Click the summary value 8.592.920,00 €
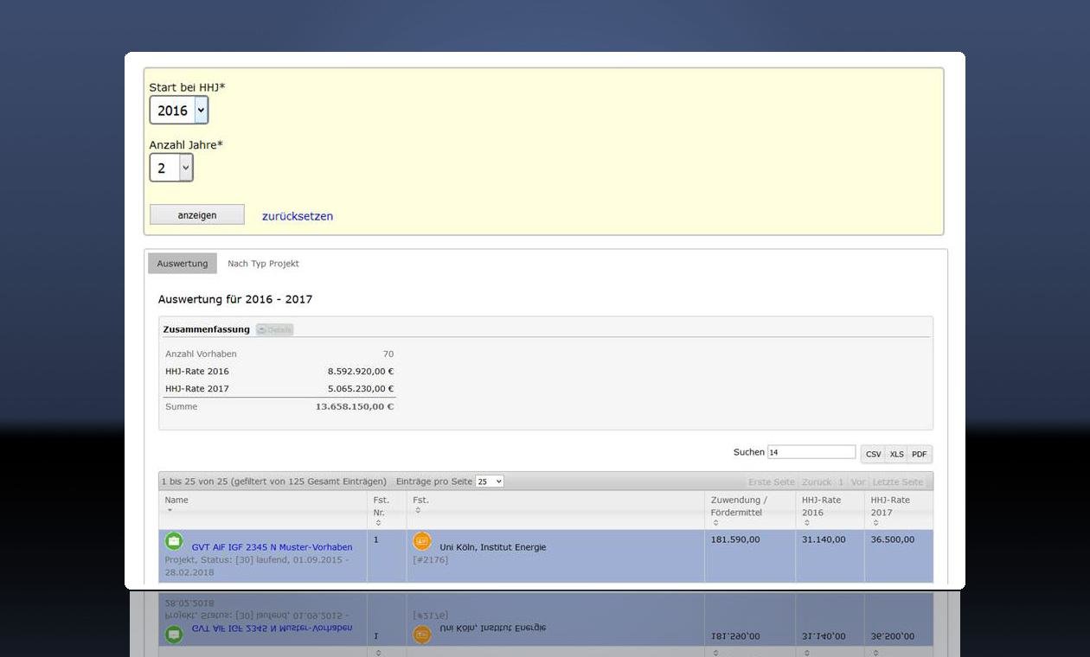Image resolution: width=1090 pixels, height=657 pixels. tap(361, 372)
